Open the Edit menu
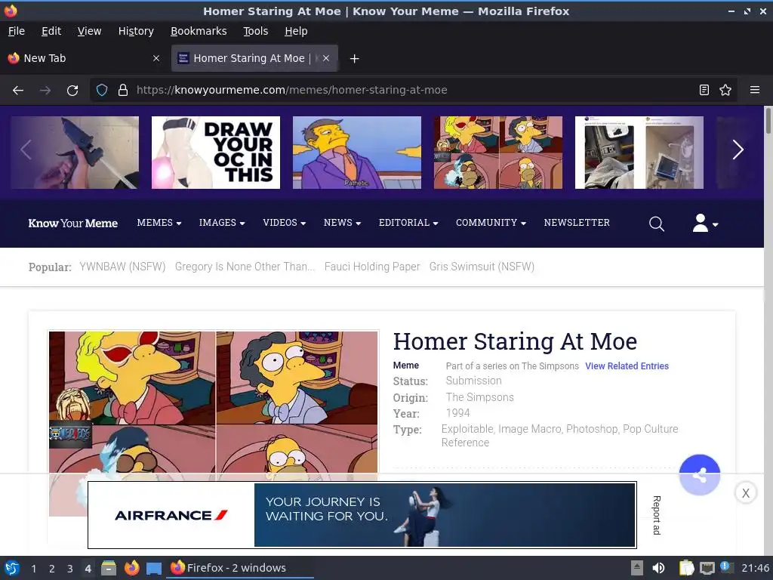 click(51, 31)
